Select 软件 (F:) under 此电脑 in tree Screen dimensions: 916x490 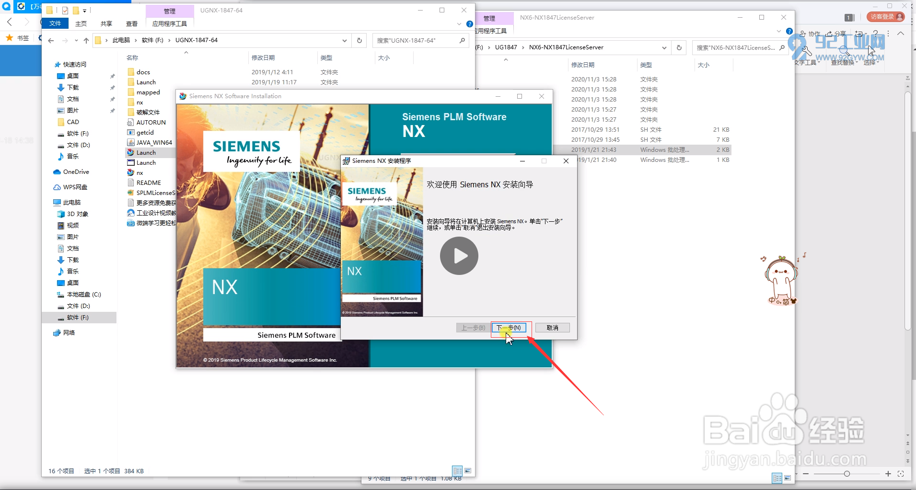tap(78, 318)
